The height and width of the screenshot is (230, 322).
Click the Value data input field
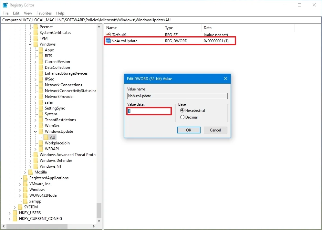coord(149,111)
